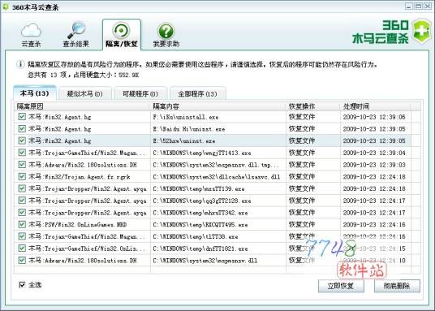Viewport: 435px width, 311px height.
Task: Toggle checkbox for mxsTT139.exe row
Action: point(22,188)
